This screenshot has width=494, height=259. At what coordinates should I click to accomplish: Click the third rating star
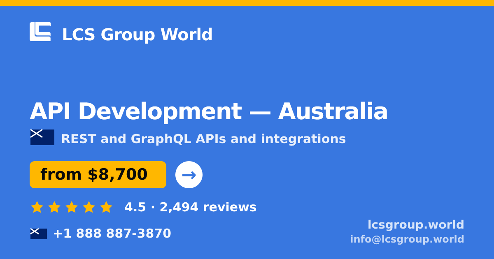coord(72,207)
